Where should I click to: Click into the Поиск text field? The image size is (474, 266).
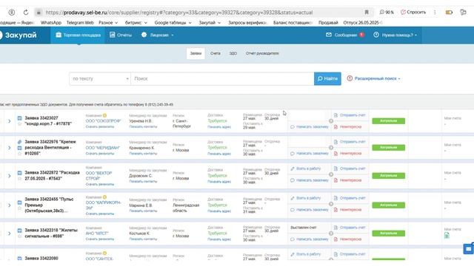(222, 79)
